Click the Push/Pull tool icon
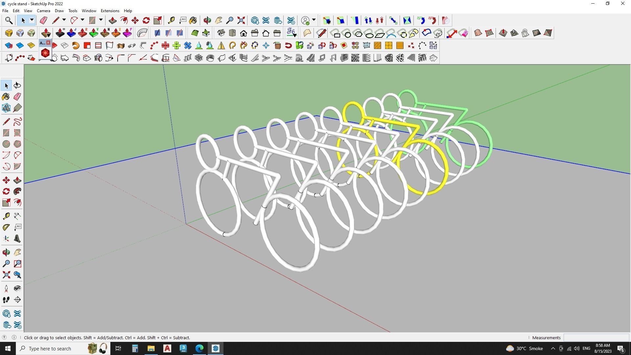 [x=112, y=20]
